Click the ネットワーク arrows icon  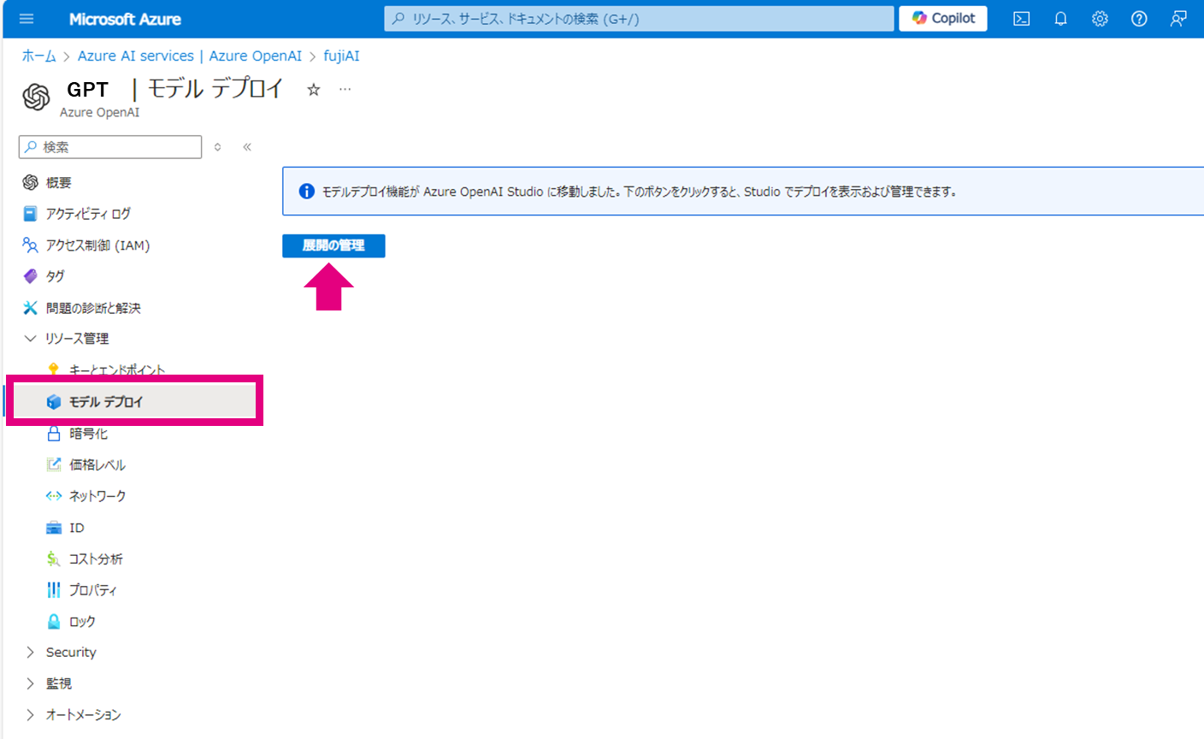click(x=54, y=496)
